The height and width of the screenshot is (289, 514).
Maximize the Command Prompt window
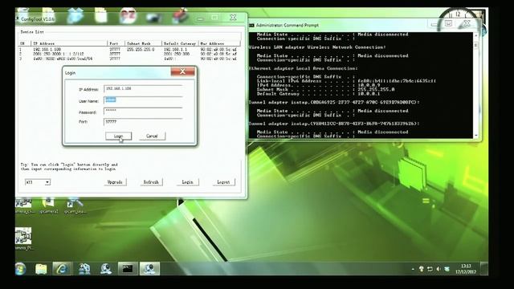tap(448, 23)
